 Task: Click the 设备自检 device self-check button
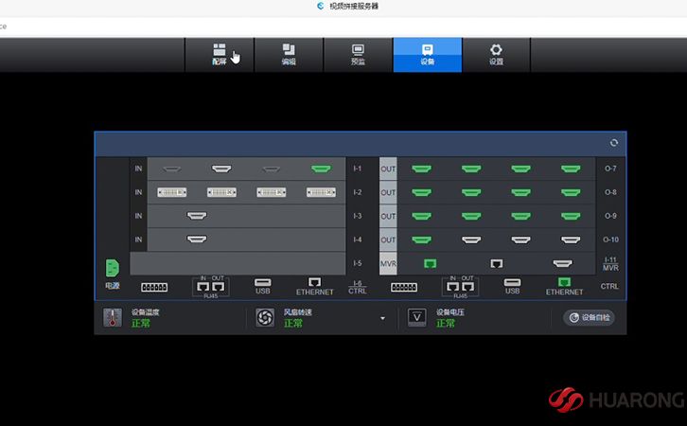[589, 318]
